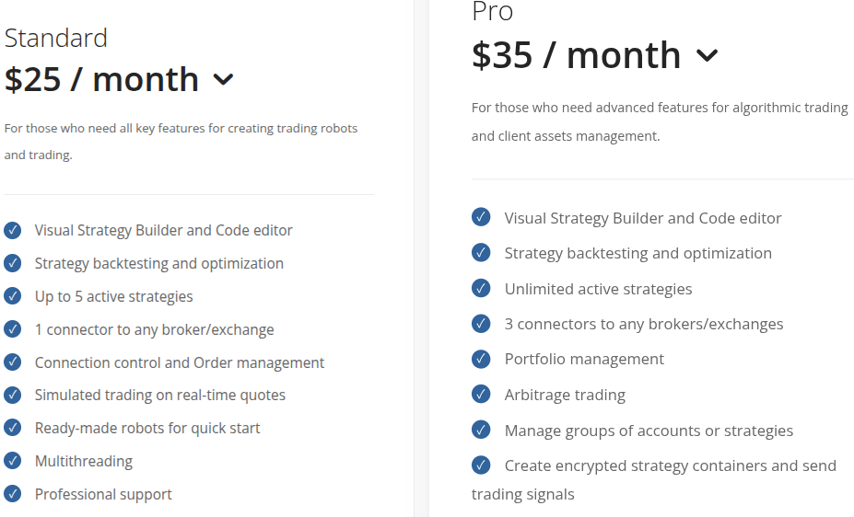Screen dimensions: 854x517
Task: Click the Ready-made robots for quick start text
Action: click(147, 429)
